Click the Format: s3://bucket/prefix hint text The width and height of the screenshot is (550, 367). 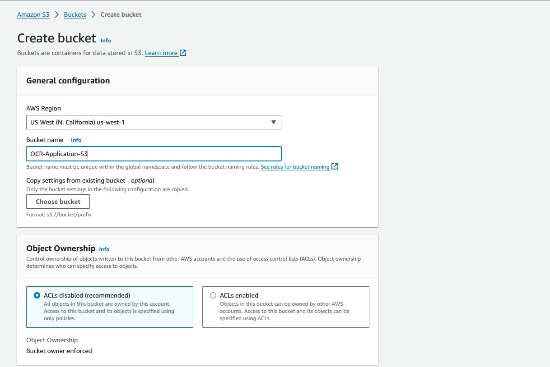tap(59, 215)
